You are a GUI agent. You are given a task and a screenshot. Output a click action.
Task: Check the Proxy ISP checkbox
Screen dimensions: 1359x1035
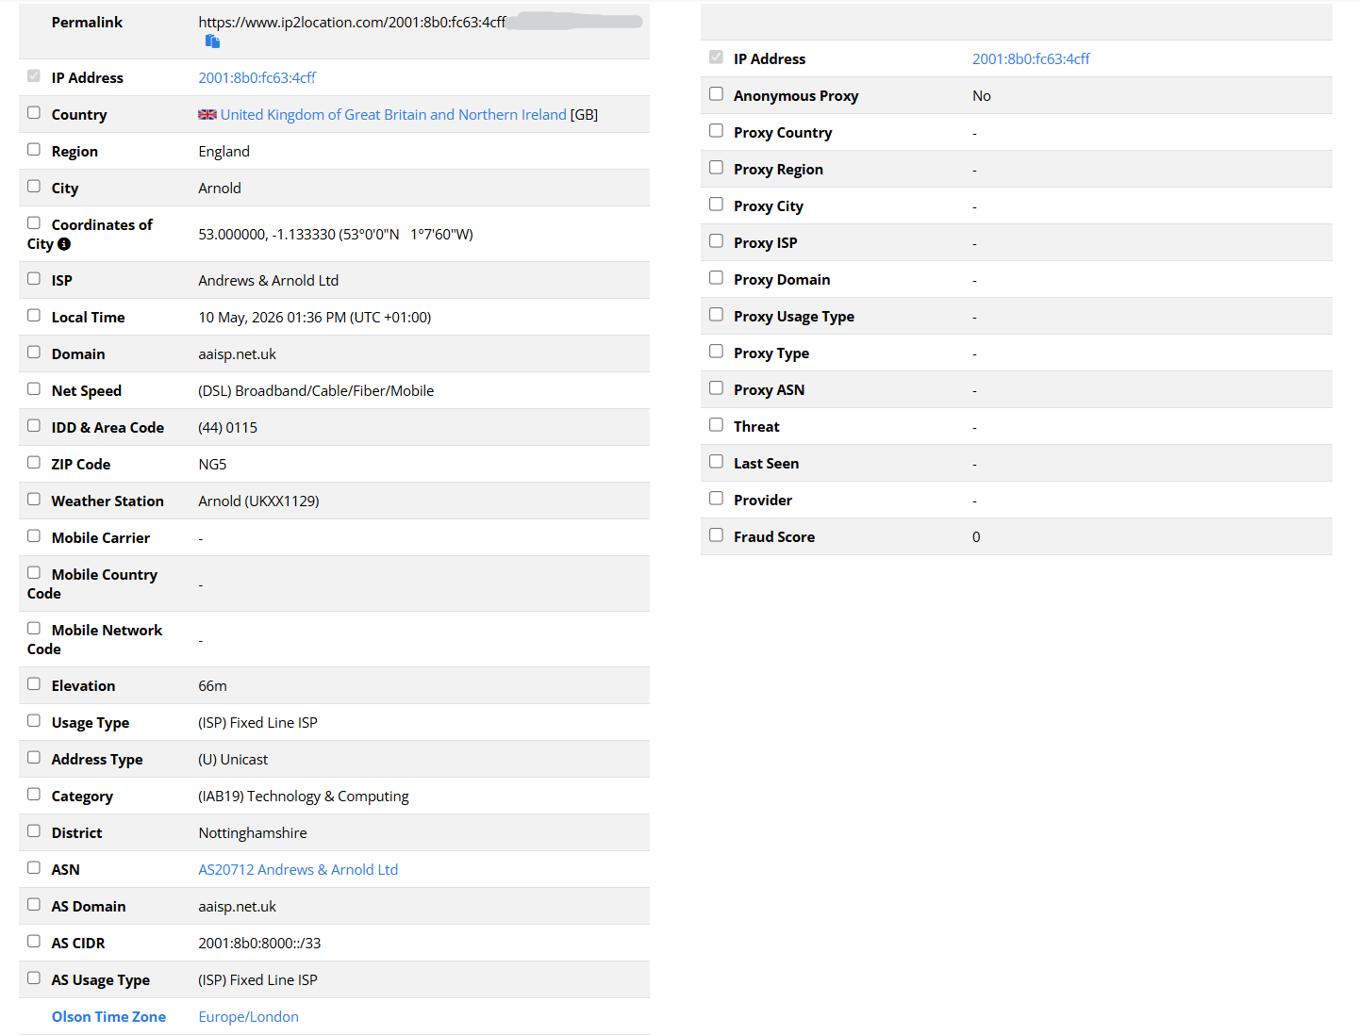[717, 241]
